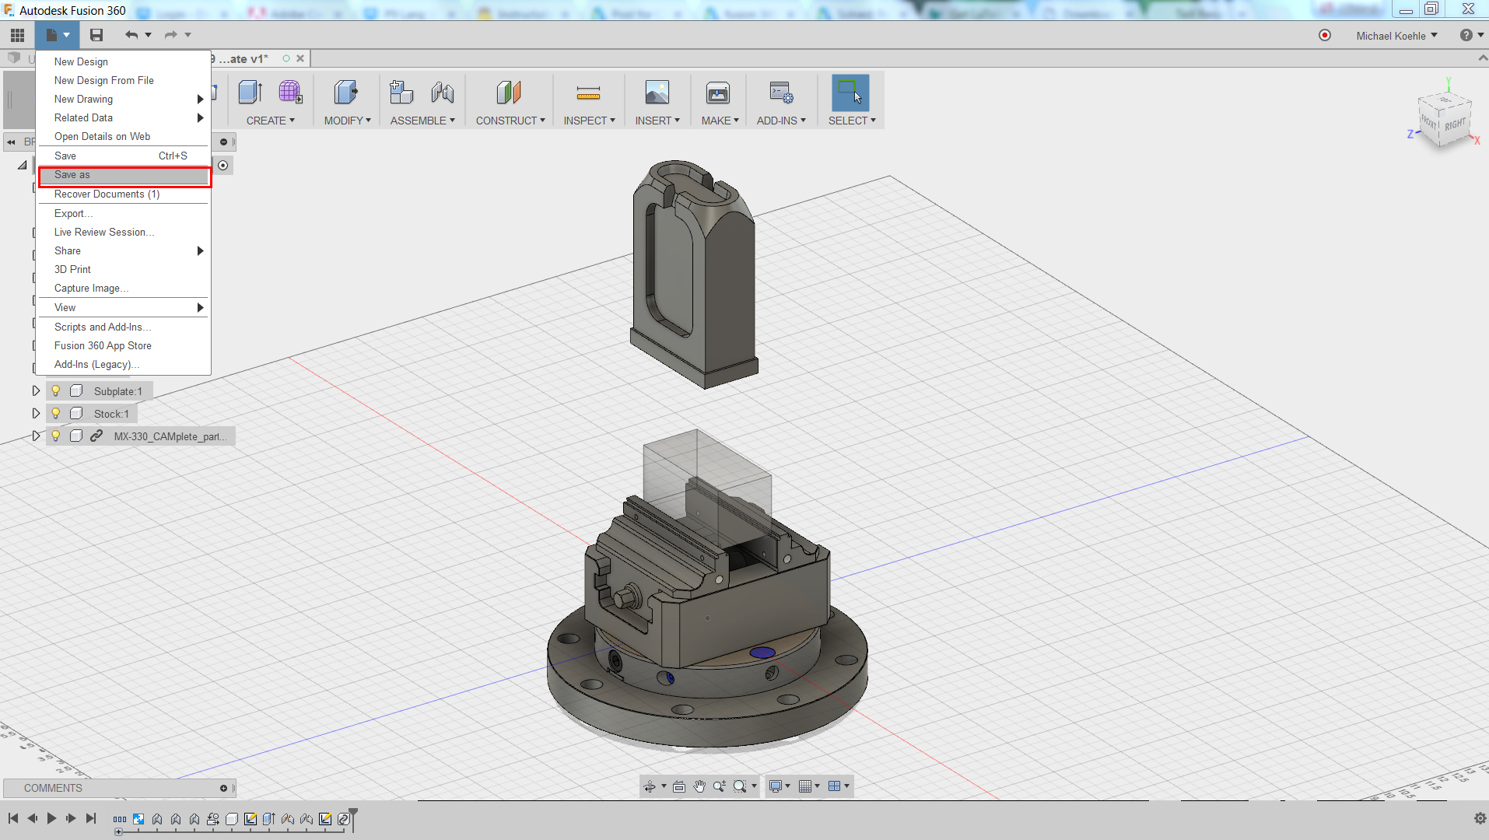Open the INSPECT dropdown label

click(x=589, y=121)
